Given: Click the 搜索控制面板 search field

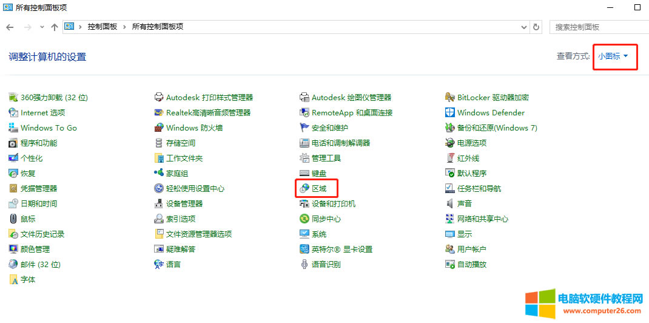Looking at the screenshot, I should click(599, 27).
